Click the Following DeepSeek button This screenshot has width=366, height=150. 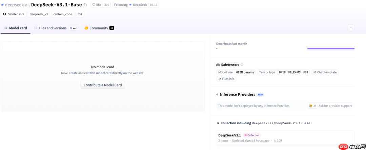[x=130, y=5]
